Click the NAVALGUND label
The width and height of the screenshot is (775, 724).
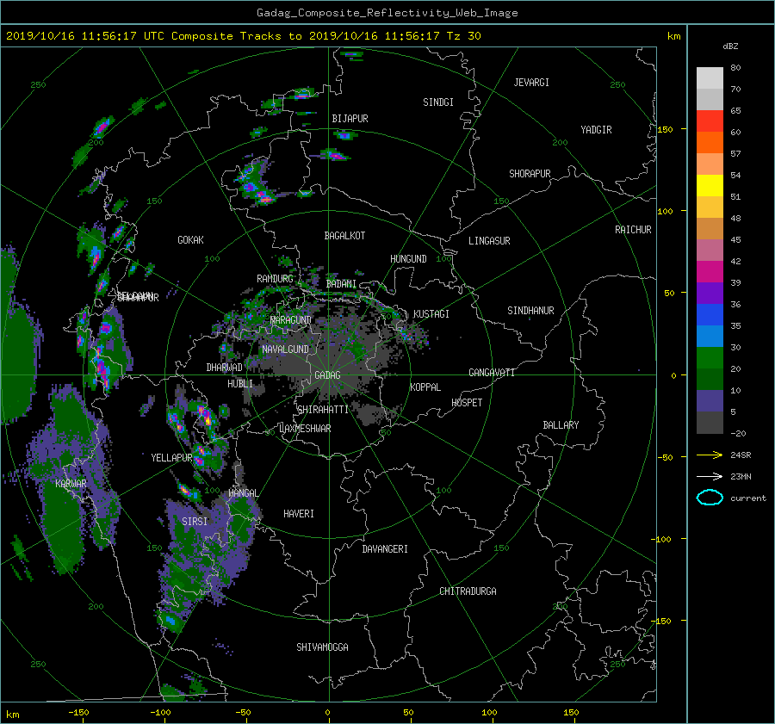point(285,350)
